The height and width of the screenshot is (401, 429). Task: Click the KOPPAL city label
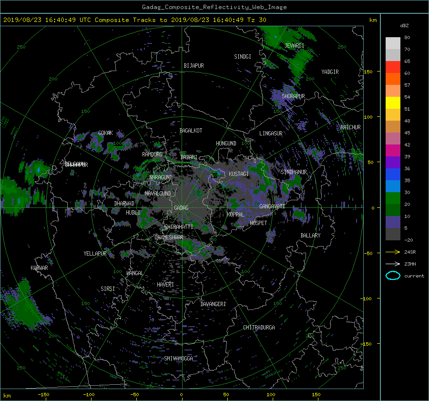235,215
